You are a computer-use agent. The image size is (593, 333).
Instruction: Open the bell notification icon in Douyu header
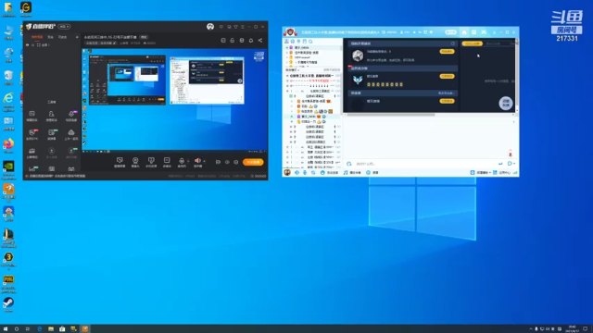click(251, 40)
